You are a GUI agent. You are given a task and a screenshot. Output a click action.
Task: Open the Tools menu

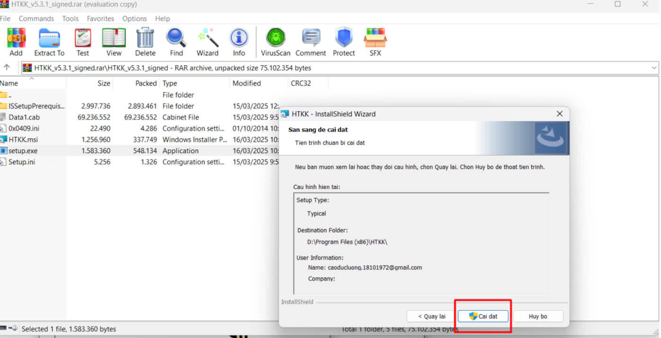pyautogui.click(x=71, y=18)
